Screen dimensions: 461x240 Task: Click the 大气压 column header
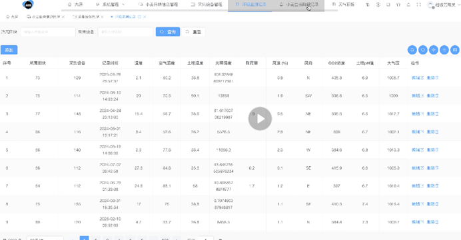[x=393, y=63]
